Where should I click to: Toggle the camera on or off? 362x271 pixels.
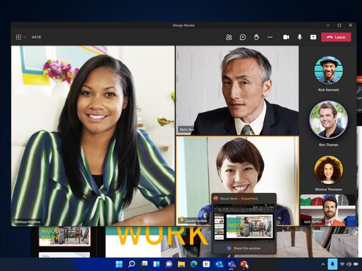click(x=286, y=37)
